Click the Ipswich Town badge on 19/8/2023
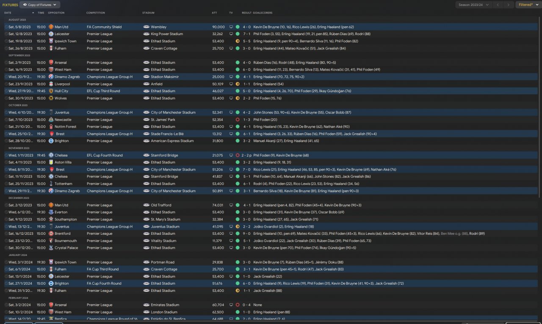 (x=51, y=41)
